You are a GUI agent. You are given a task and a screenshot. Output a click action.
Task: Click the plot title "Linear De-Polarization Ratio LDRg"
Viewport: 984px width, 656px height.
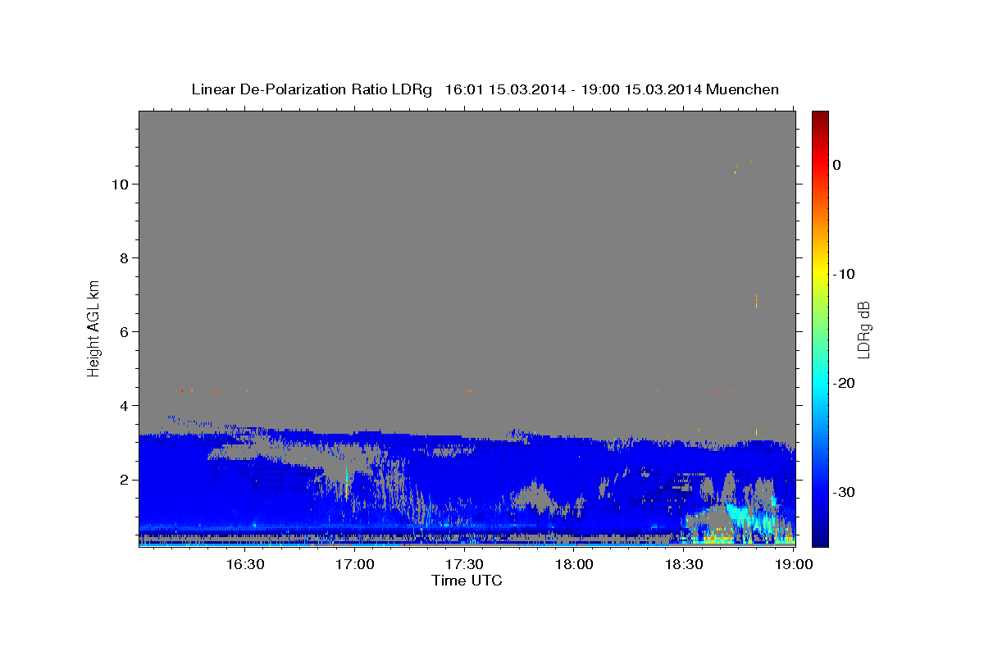(x=312, y=89)
